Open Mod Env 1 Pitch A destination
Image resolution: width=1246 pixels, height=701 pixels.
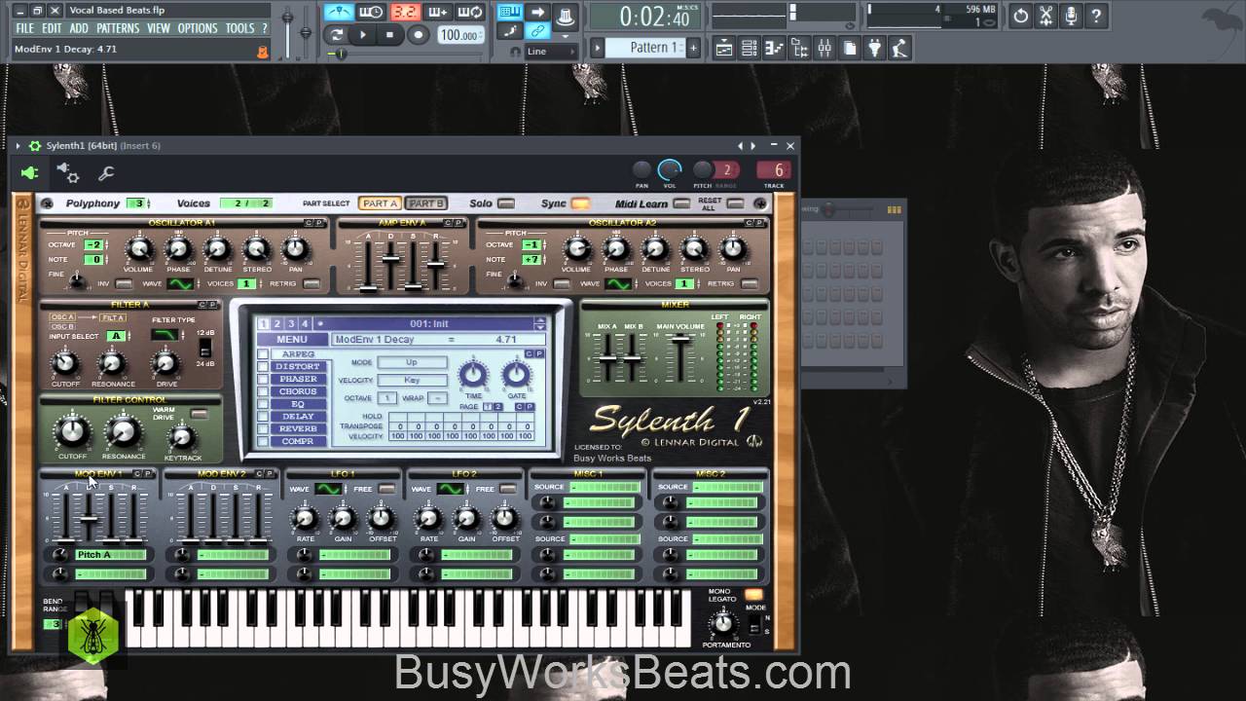(x=110, y=554)
